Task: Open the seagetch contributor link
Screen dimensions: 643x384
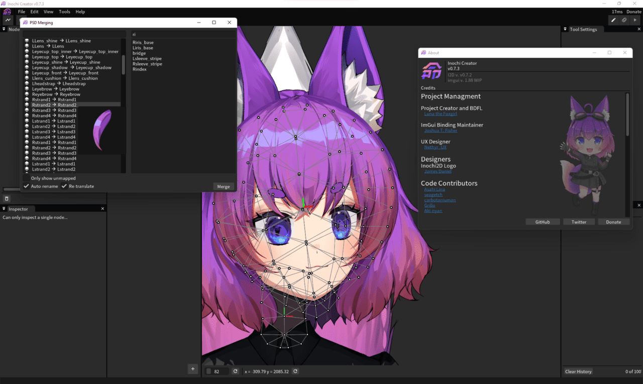Action: pyautogui.click(x=433, y=195)
